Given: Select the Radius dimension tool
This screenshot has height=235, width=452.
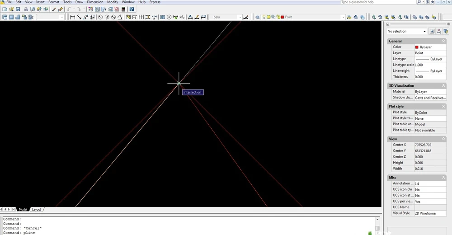Looking at the screenshot, I should pyautogui.click(x=100, y=17).
